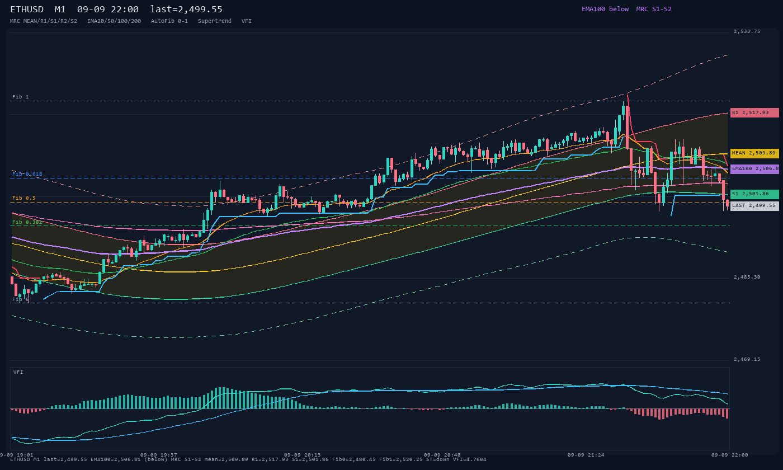This screenshot has width=783, height=470.
Task: Click the "Fib 1" level label
Action: (20, 97)
